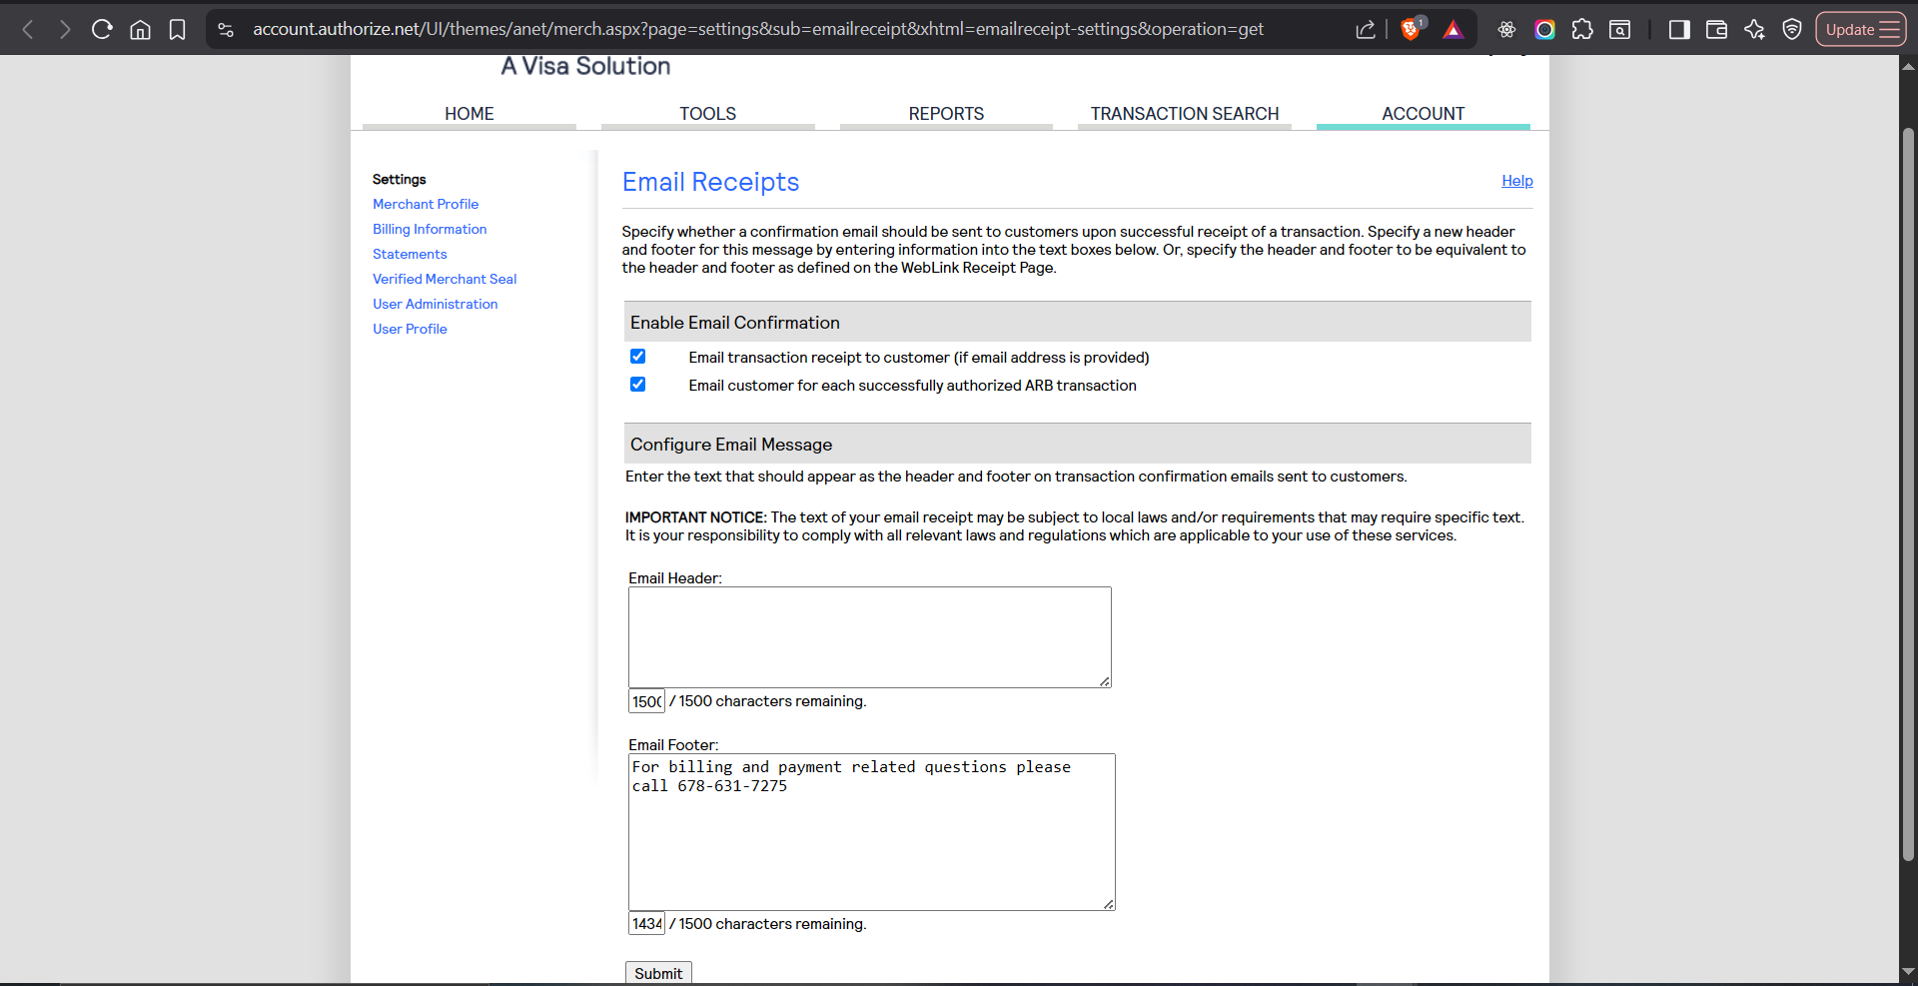Switch to the Reports tab
The height and width of the screenshot is (986, 1918).
946,114
